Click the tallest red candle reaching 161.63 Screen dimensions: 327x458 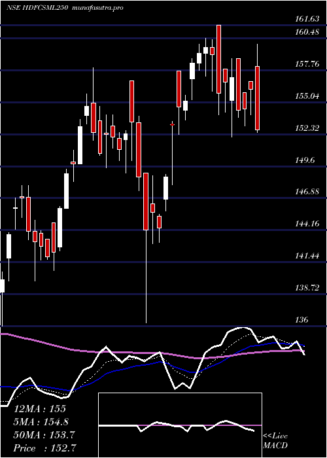(218, 60)
